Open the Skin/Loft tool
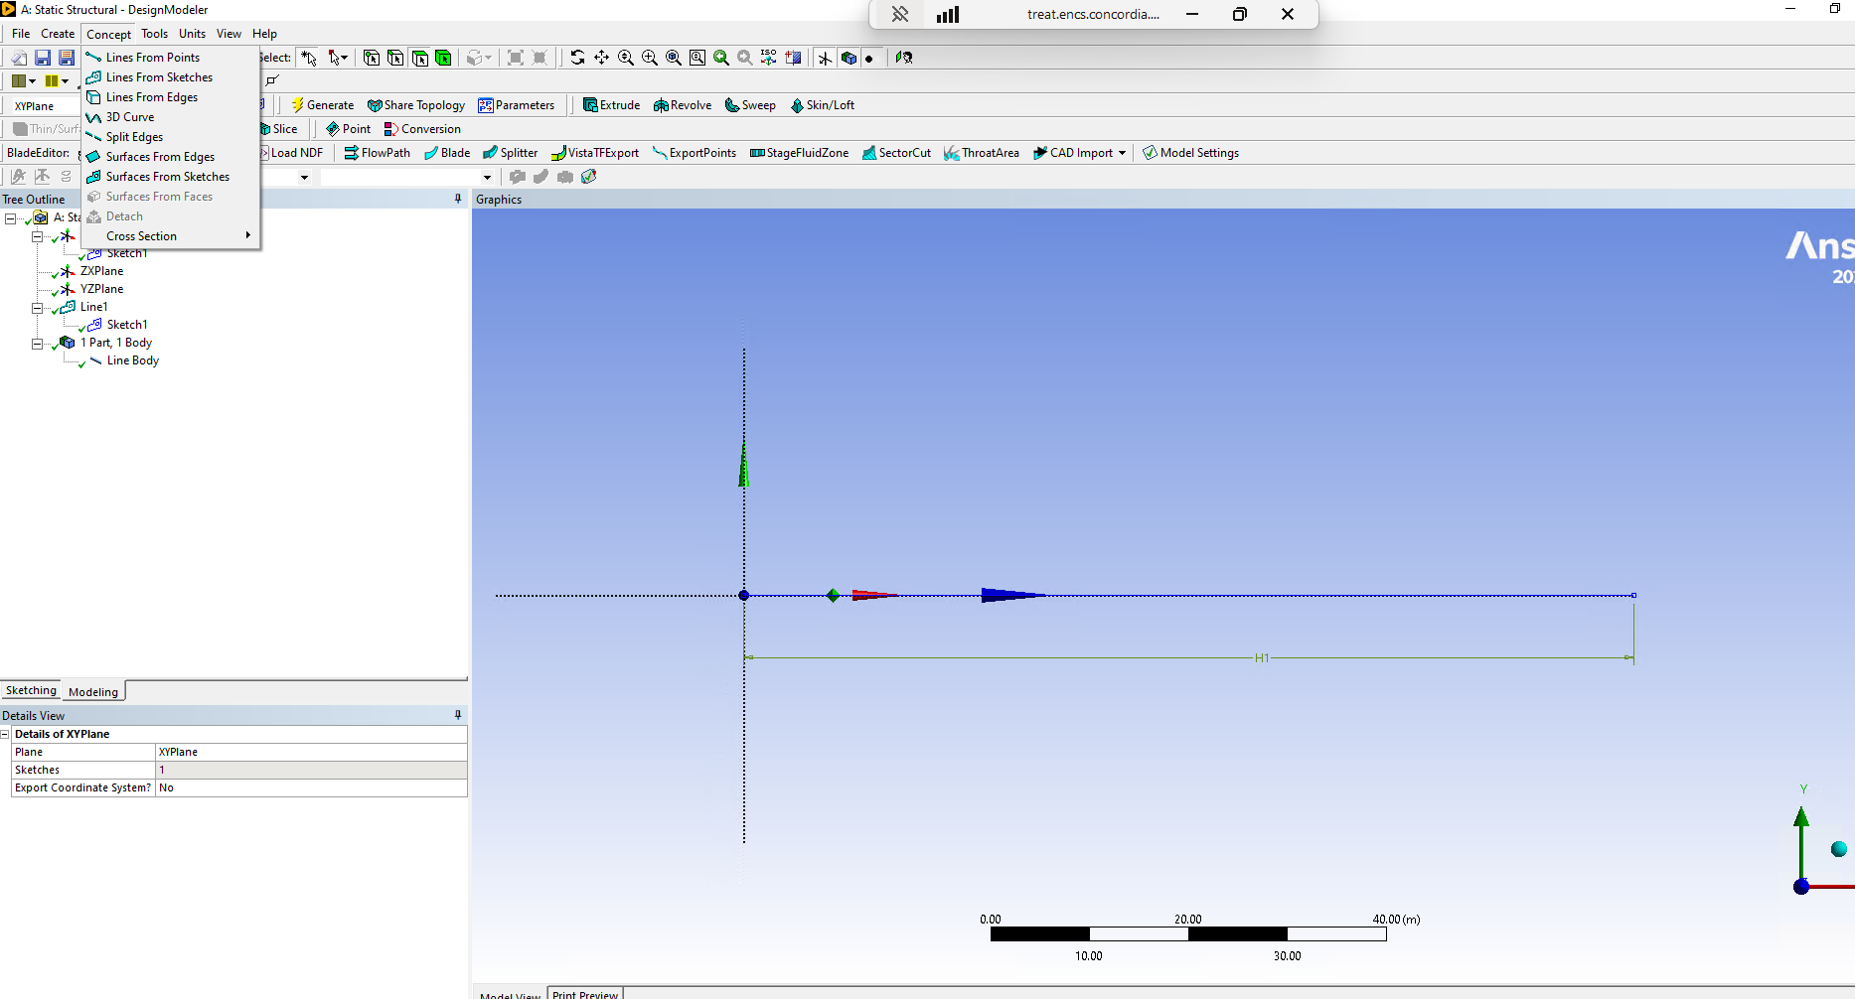1855x999 pixels. pos(822,105)
